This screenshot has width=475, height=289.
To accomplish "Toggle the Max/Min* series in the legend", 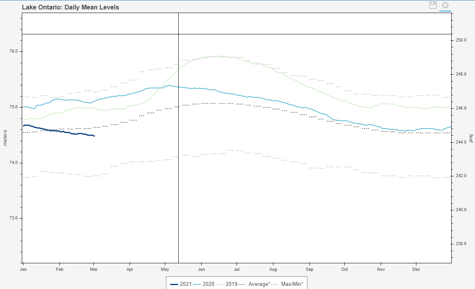I will pos(287,284).
